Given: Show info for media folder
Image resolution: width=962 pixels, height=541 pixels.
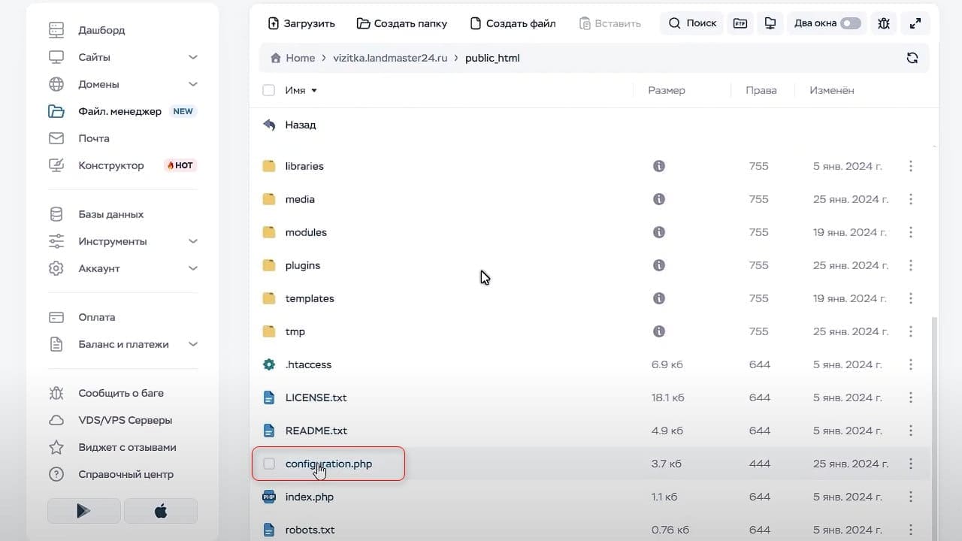Looking at the screenshot, I should [x=659, y=199].
